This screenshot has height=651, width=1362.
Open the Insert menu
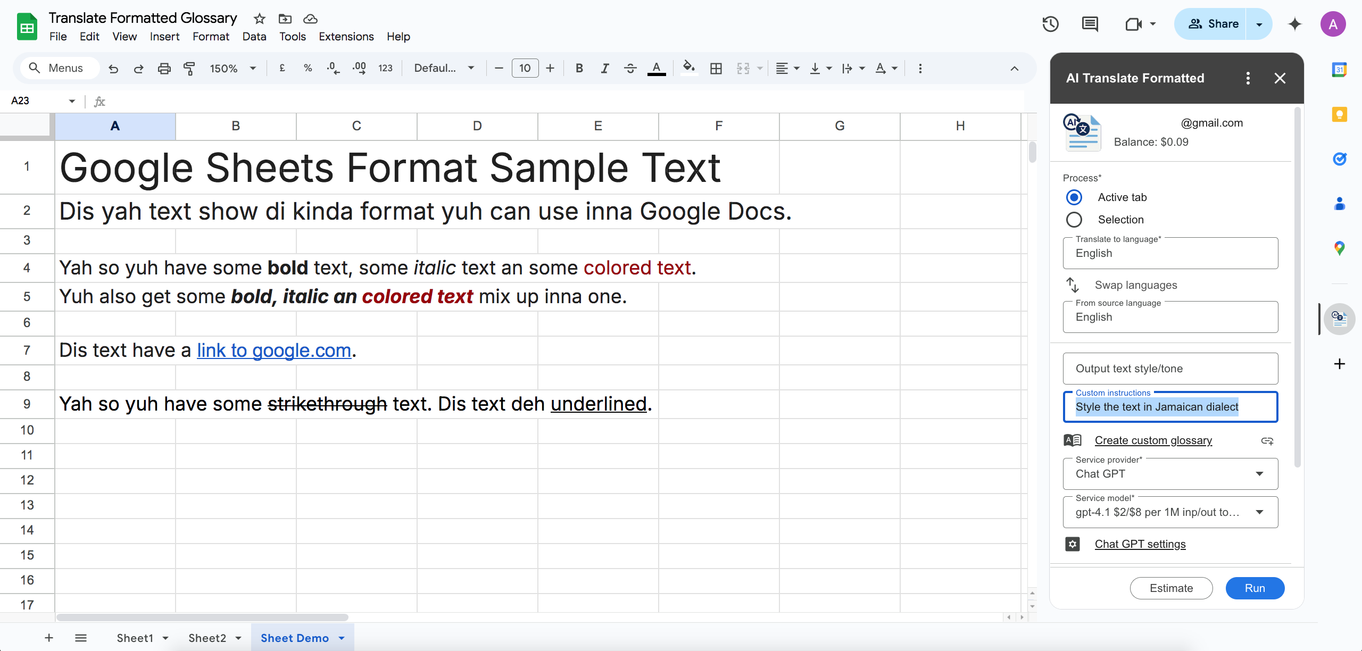(x=164, y=37)
